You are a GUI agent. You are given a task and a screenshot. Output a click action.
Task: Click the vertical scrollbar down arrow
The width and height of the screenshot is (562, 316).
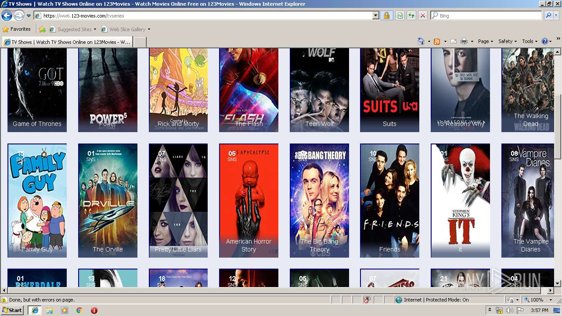click(x=558, y=284)
